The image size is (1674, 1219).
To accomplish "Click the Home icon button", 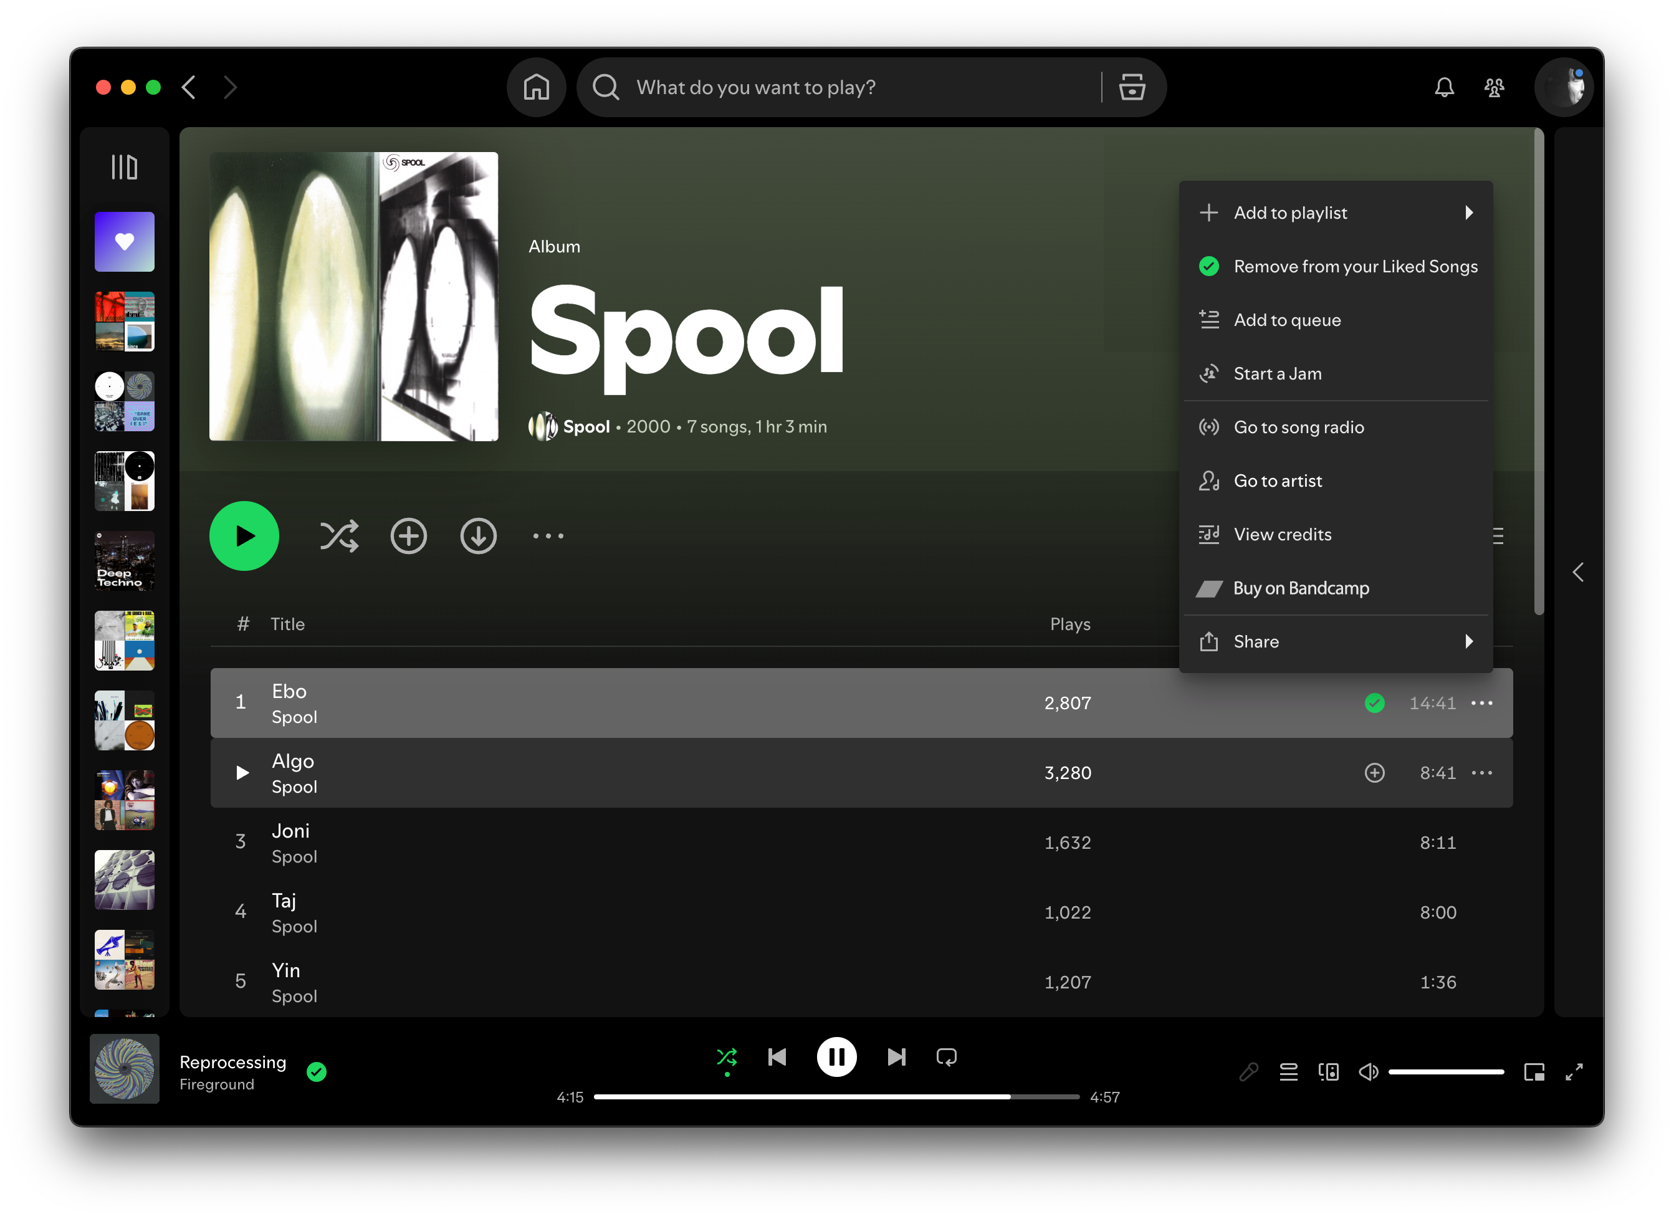I will [536, 87].
